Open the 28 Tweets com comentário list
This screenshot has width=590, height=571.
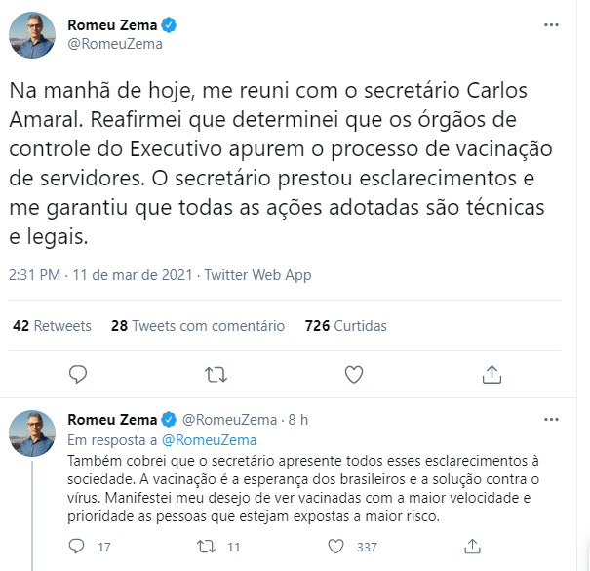click(x=198, y=326)
